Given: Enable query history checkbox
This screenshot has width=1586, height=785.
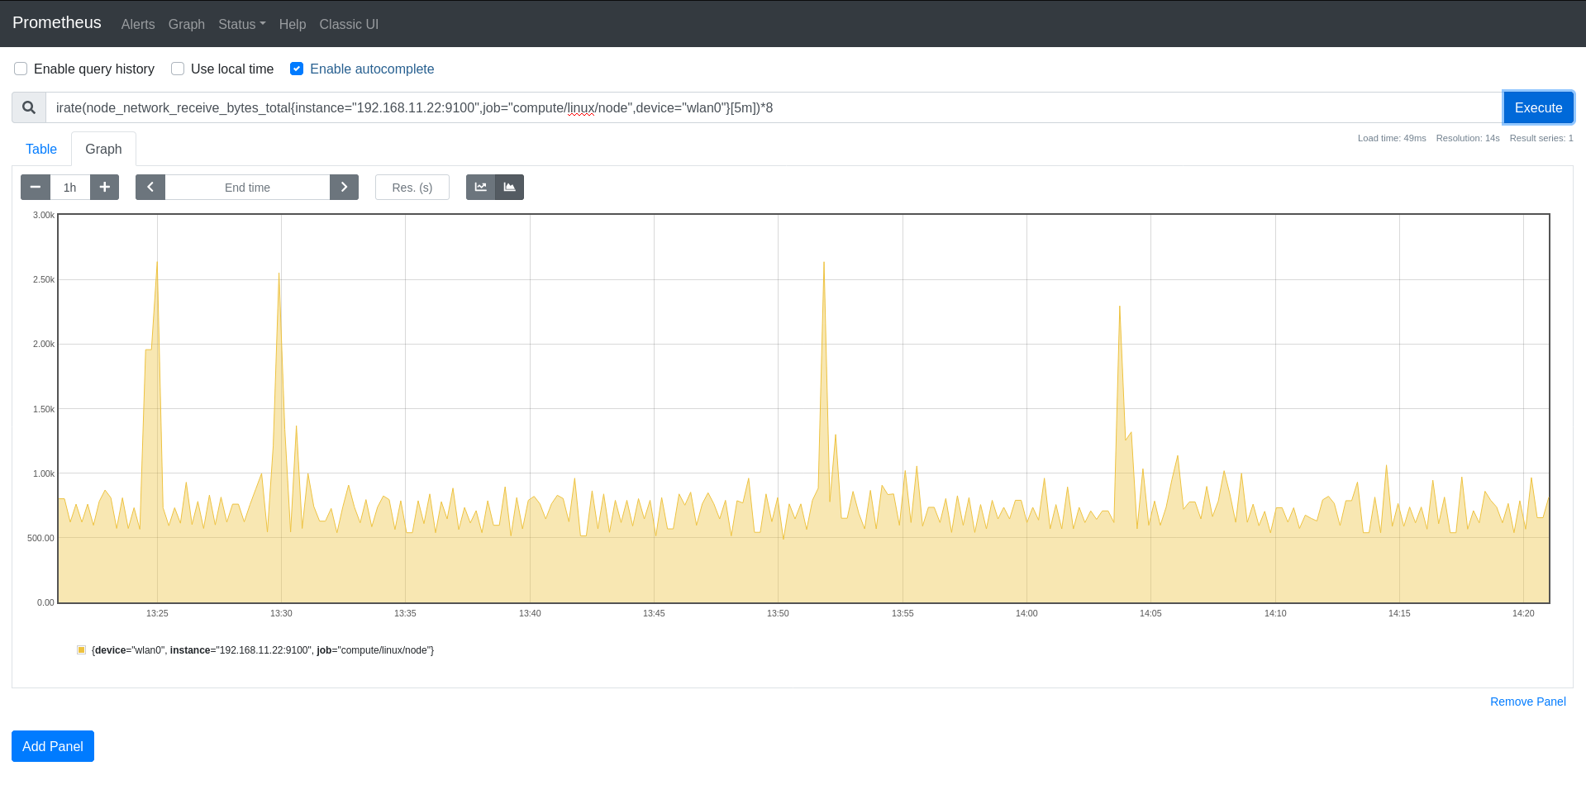Looking at the screenshot, I should tap(21, 69).
